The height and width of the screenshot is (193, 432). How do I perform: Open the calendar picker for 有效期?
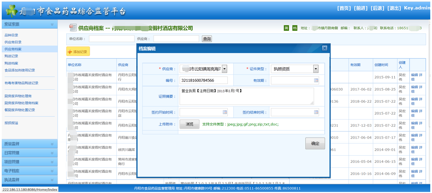[x=316, y=80]
